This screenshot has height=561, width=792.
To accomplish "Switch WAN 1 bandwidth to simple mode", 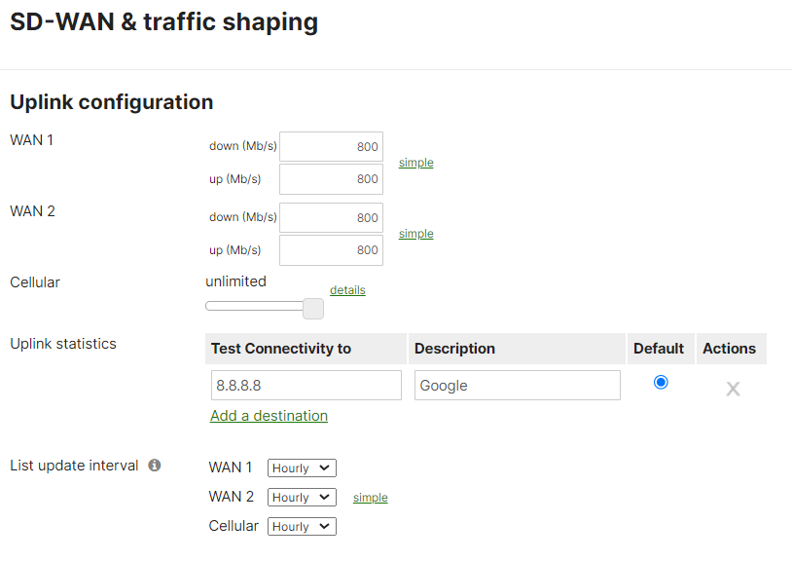I will pos(415,163).
